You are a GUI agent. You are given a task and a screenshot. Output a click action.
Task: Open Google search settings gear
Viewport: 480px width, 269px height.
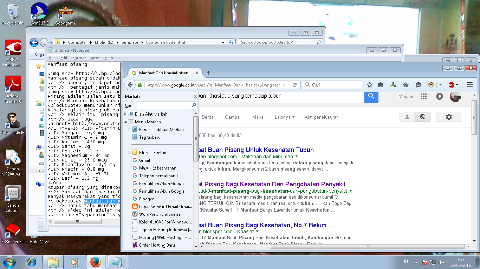[449, 117]
